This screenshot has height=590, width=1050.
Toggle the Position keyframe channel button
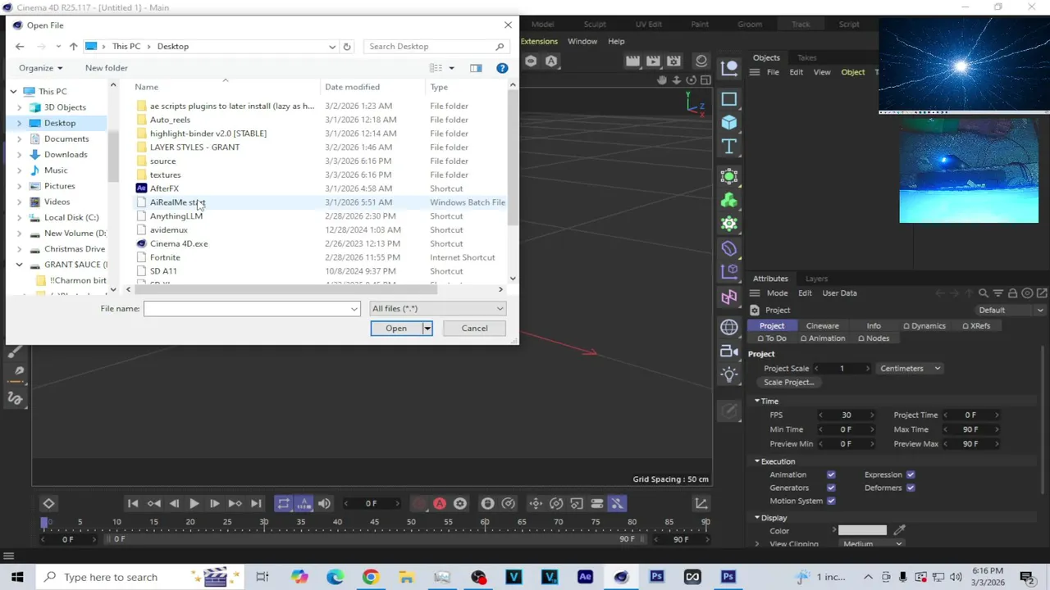[536, 503]
